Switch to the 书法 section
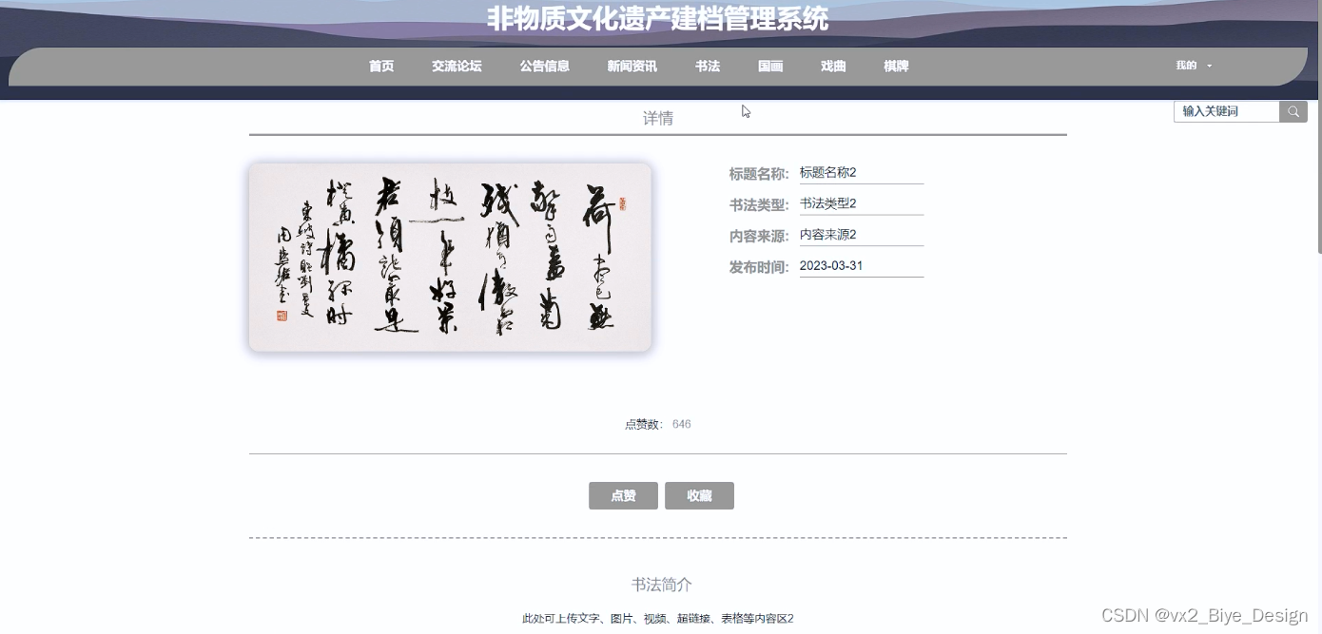This screenshot has height=634, width=1322. 708,67
